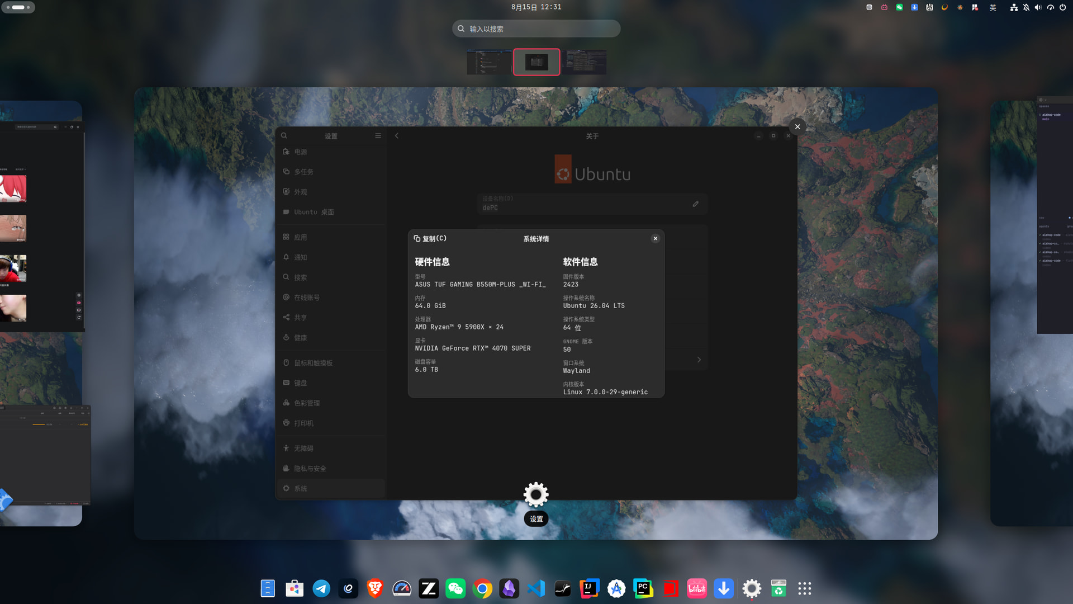Viewport: 1073px width, 604px height.
Task: Click the power icon in top bar
Action: pos(1062,7)
